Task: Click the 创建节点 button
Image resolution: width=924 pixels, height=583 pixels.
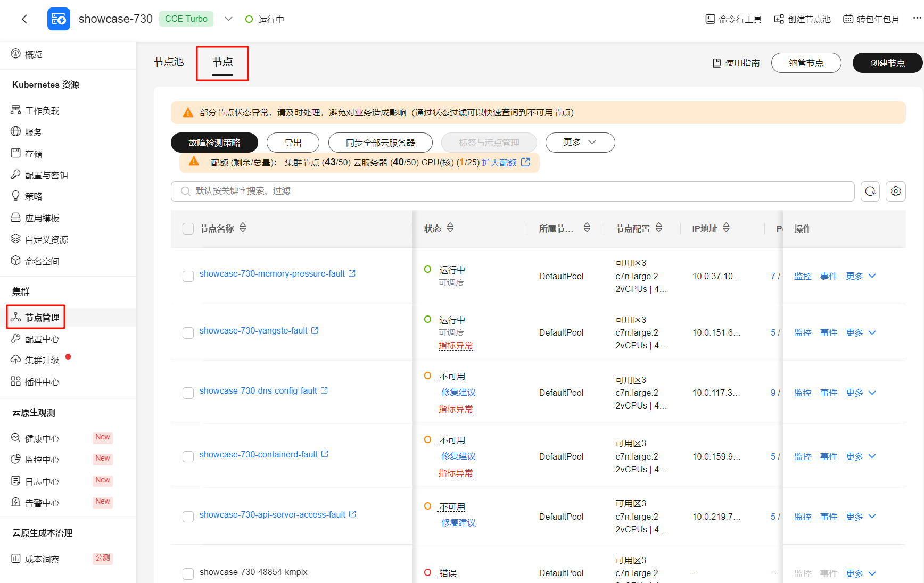Action: point(887,63)
